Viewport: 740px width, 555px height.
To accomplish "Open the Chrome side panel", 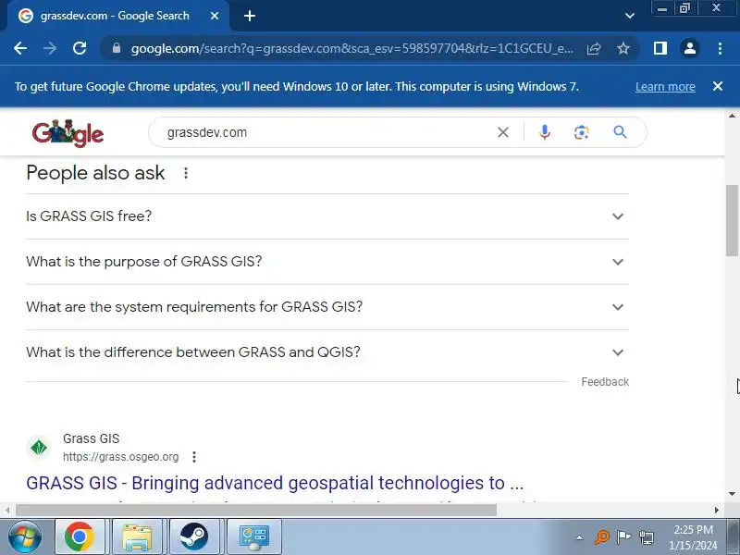I will [x=660, y=48].
